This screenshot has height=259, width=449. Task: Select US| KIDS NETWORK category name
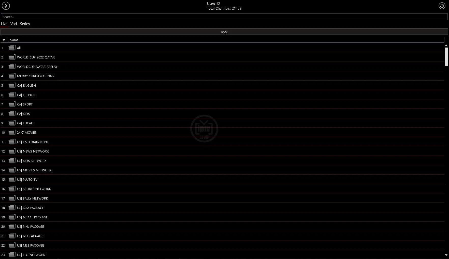tap(32, 161)
